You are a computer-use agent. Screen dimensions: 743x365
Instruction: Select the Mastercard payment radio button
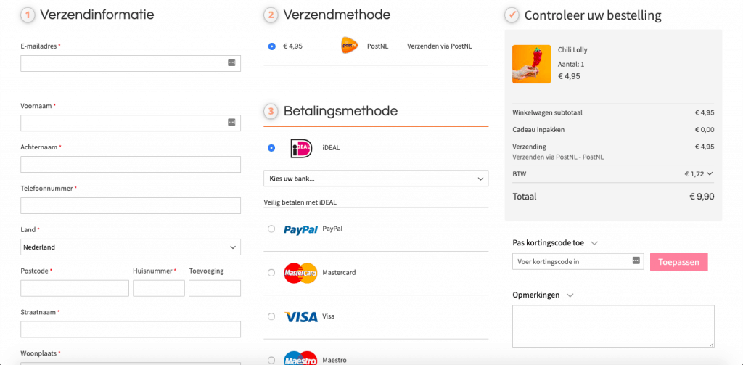pos(271,273)
